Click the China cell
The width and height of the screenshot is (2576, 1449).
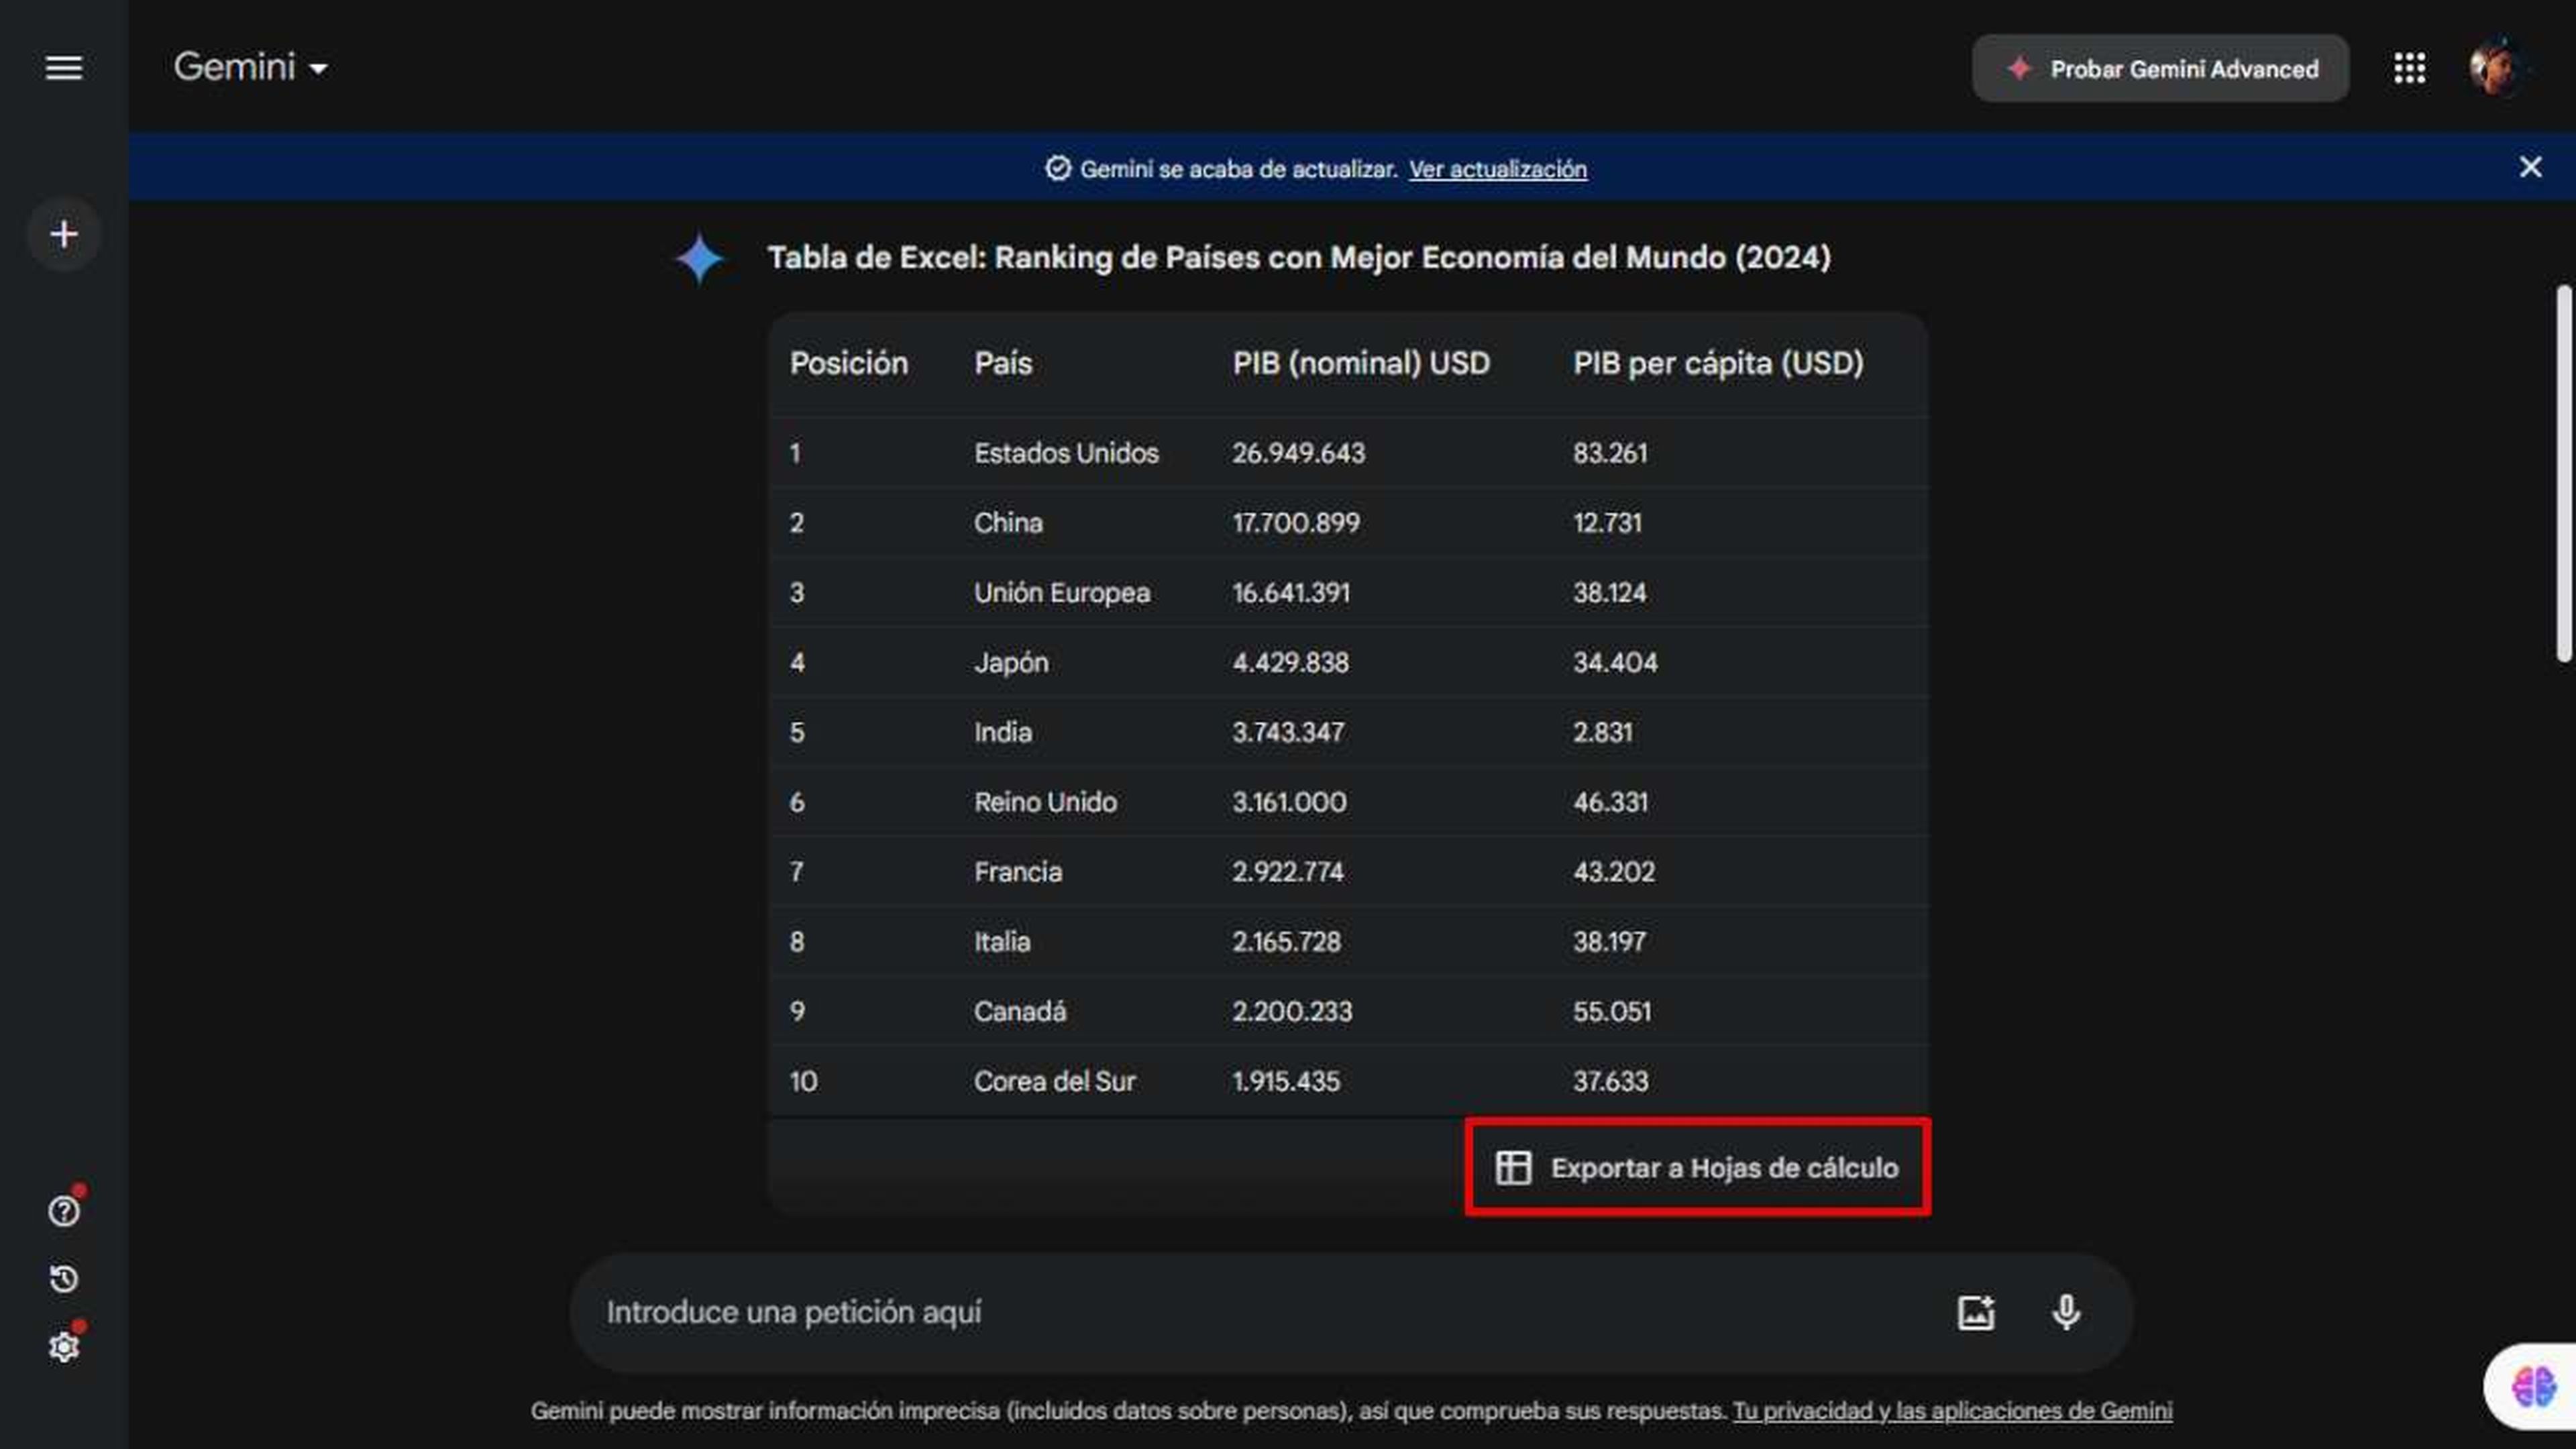pyautogui.click(x=1008, y=523)
